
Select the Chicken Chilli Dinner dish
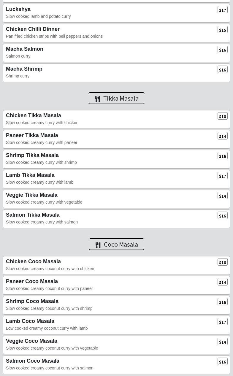click(33, 29)
